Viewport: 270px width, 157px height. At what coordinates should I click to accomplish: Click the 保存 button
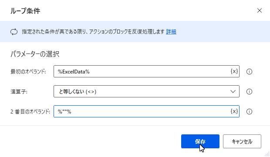click(200, 141)
